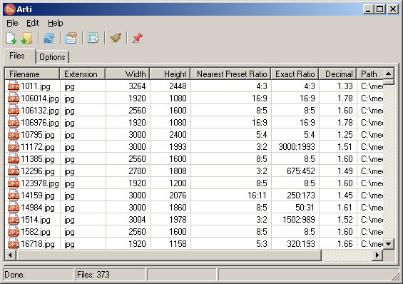Open the Edit menu
This screenshot has width=403, height=284.
coord(33,23)
